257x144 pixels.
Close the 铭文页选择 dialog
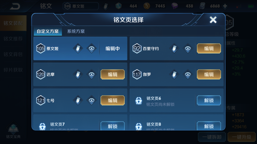click(213, 20)
